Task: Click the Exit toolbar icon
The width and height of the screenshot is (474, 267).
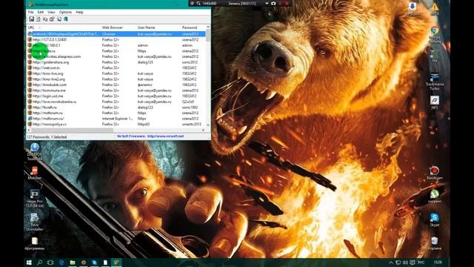Action: tap(66, 19)
